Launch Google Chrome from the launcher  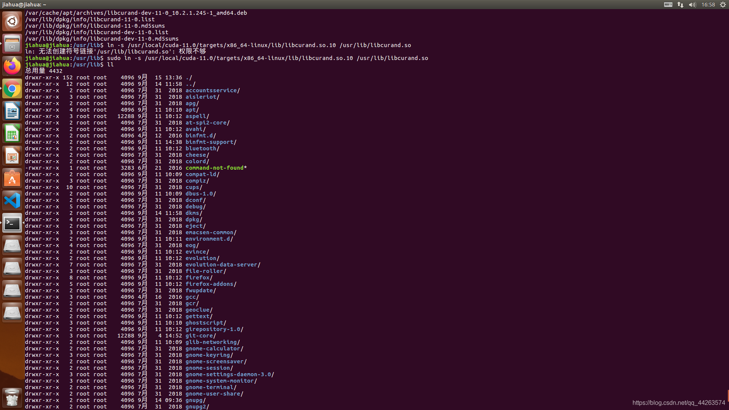12,89
